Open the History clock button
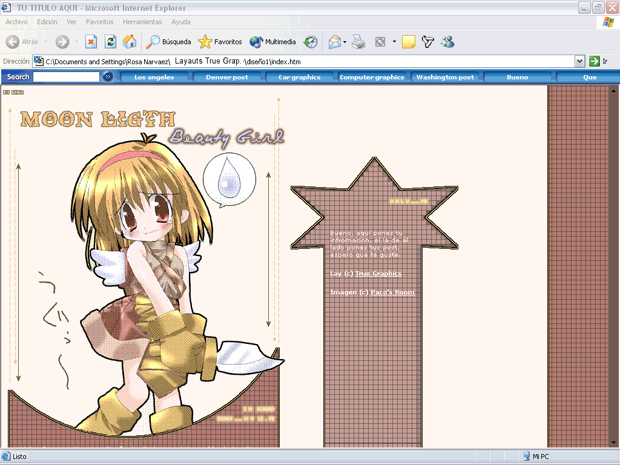Screen dimensions: 620x465 (311, 42)
